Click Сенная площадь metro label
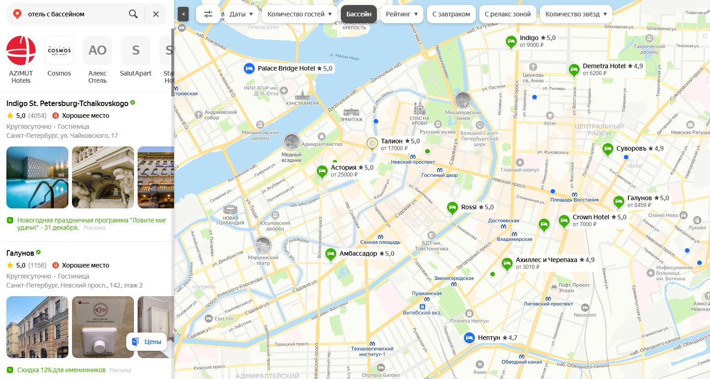710x379 pixels. 380,243
